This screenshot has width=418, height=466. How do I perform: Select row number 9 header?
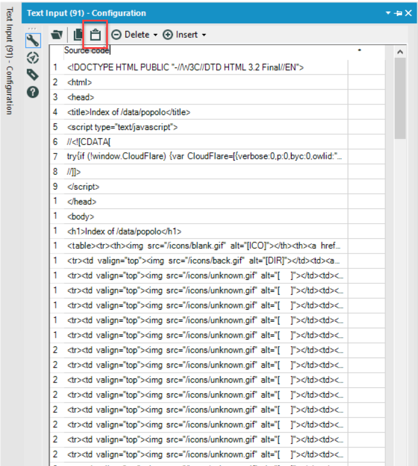tap(57, 187)
